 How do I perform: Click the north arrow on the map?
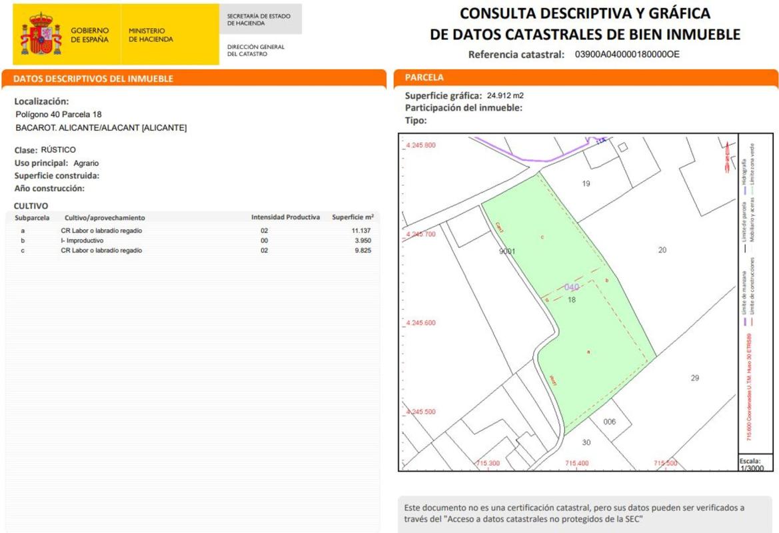pos(728,157)
